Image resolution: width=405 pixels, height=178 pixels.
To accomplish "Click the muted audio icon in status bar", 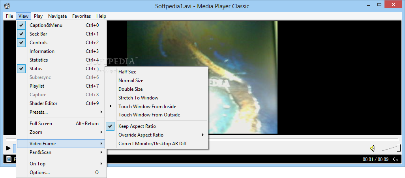I will (396, 159).
